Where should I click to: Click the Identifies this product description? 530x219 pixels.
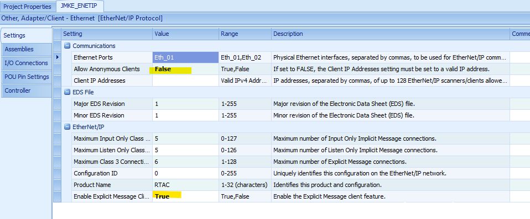pyautogui.click(x=391, y=185)
